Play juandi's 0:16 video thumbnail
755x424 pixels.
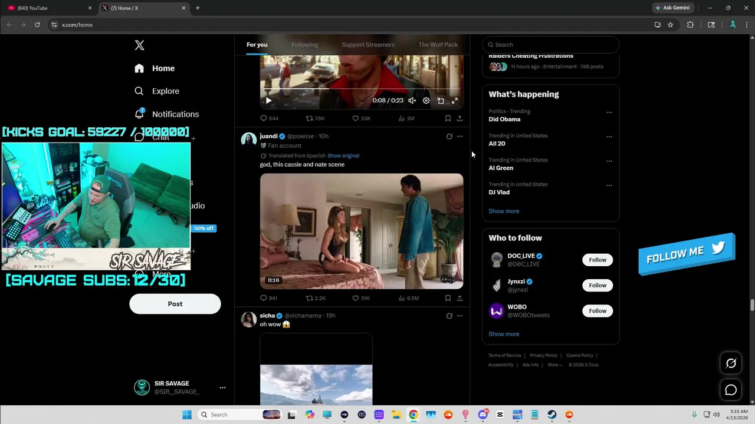pyautogui.click(x=362, y=231)
